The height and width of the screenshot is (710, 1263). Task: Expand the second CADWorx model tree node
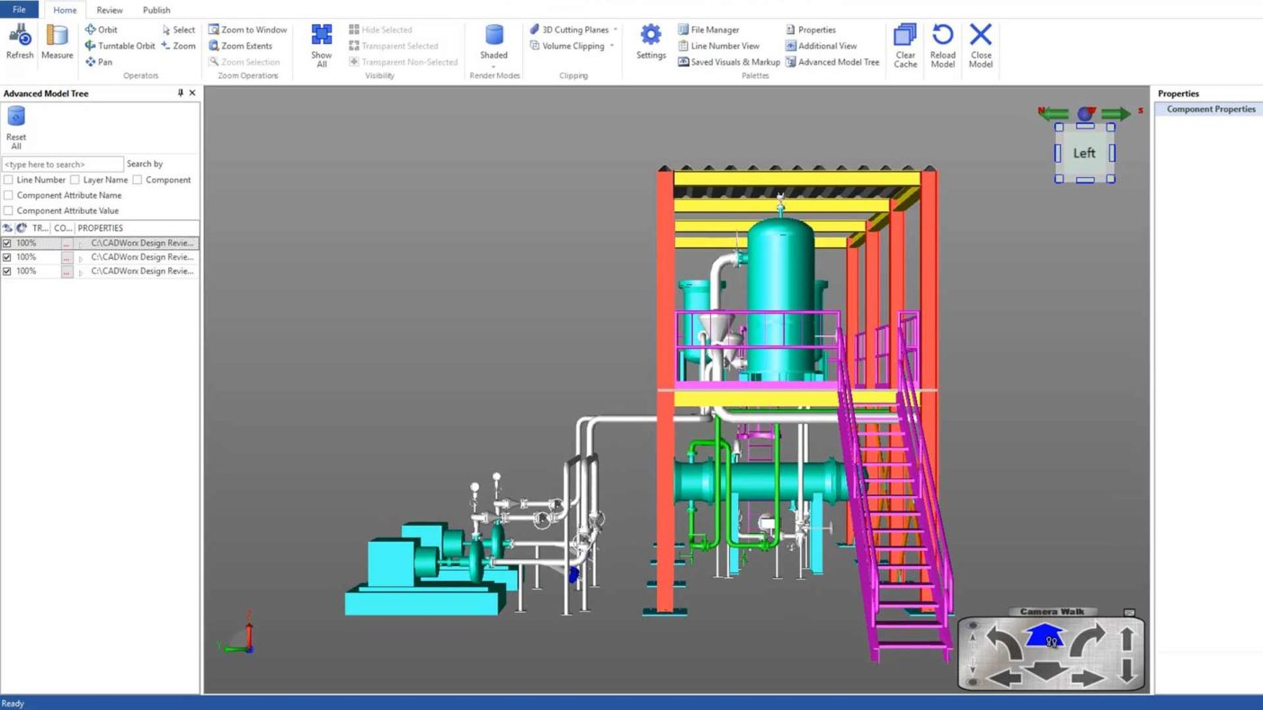click(81, 258)
